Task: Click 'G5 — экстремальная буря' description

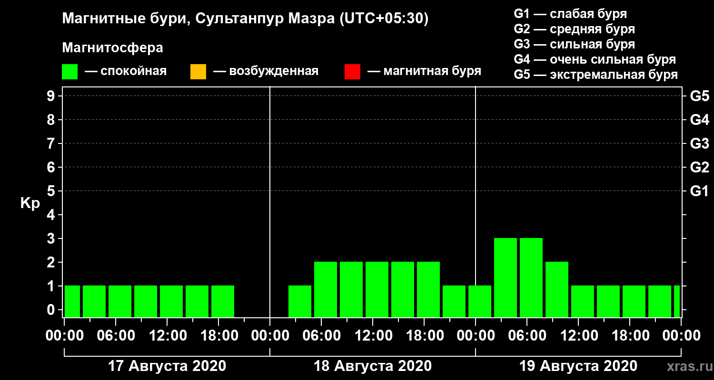Action: pyautogui.click(x=596, y=75)
